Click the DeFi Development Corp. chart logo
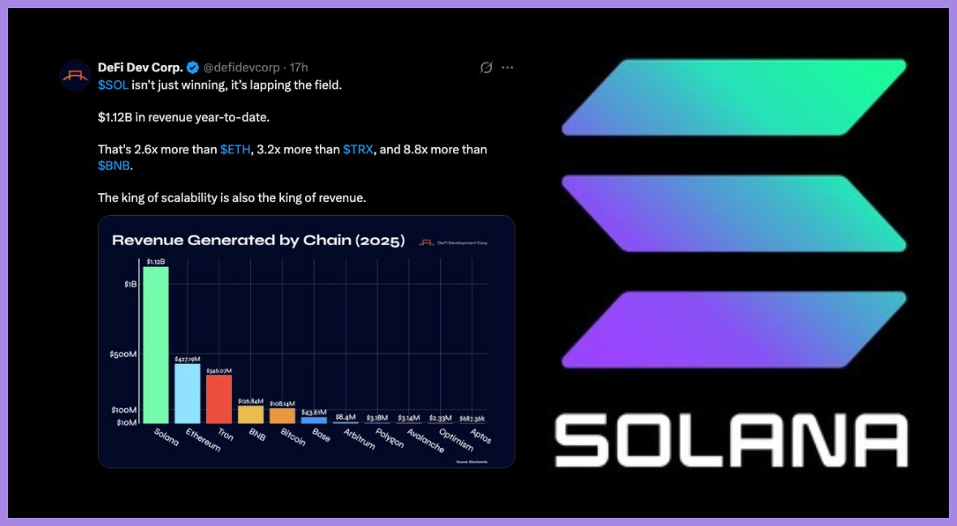The width and height of the screenshot is (957, 526). (453, 243)
